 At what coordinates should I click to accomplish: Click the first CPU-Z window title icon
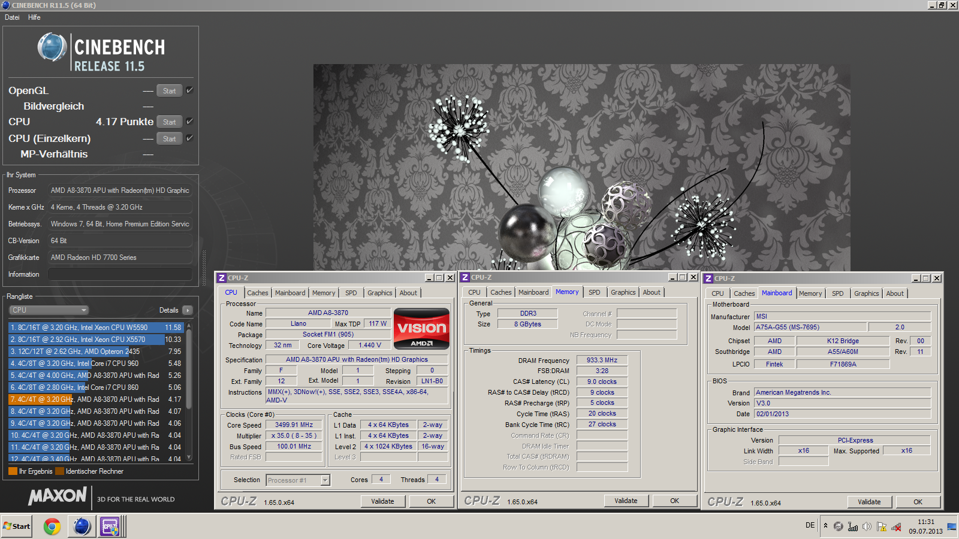coord(222,278)
